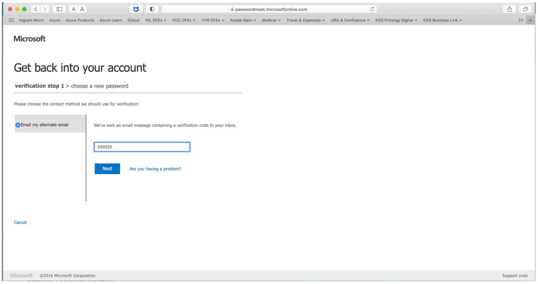Click the address bar with passwordreset.microsoftonline.com
This screenshot has width=538, height=284.
point(269,9)
